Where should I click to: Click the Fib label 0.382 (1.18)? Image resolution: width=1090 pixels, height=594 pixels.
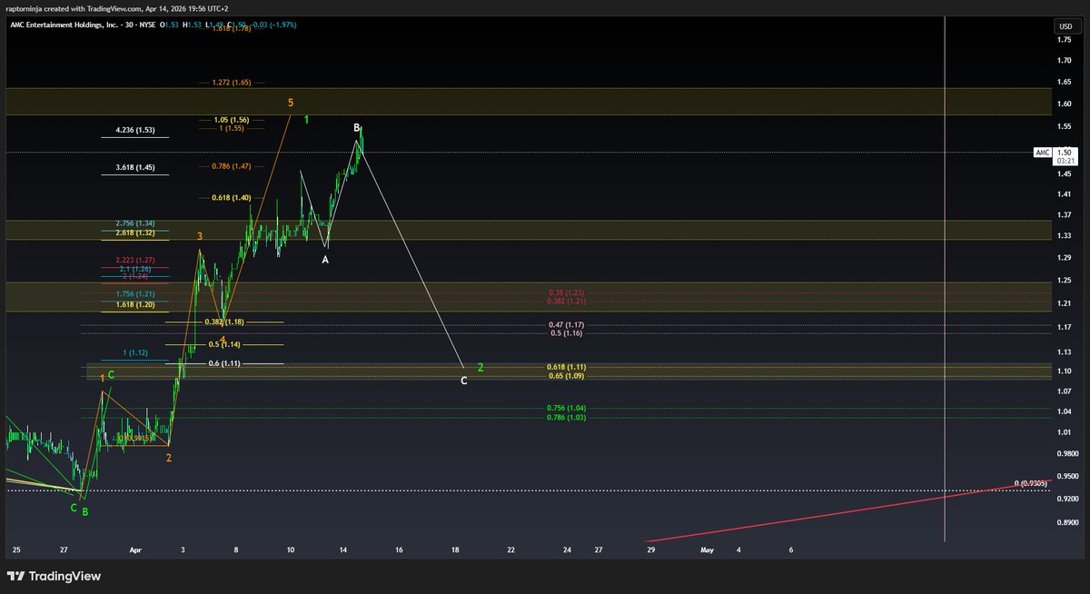223,322
